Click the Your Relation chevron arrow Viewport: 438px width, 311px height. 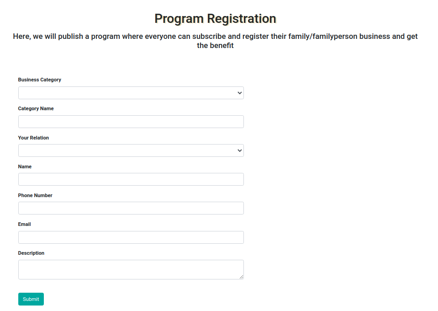click(240, 150)
